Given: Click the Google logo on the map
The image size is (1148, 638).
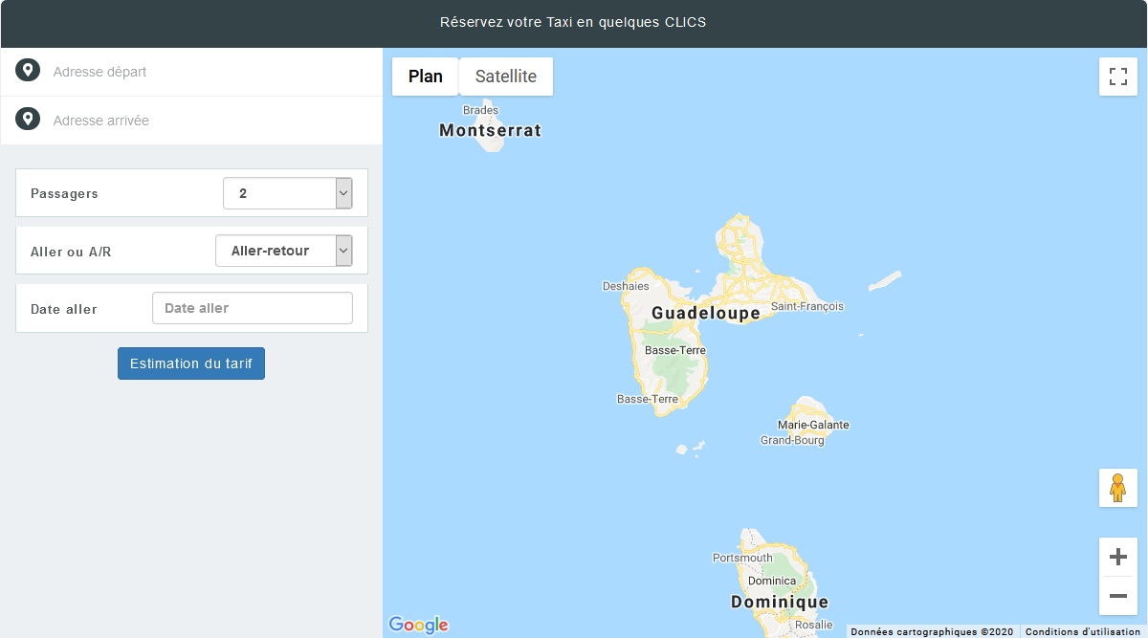Looking at the screenshot, I should click(418, 625).
